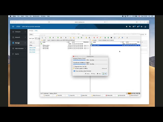163x122 pixels.
Task: Click the Move [F6] command bar button
Action: pos(84,95)
